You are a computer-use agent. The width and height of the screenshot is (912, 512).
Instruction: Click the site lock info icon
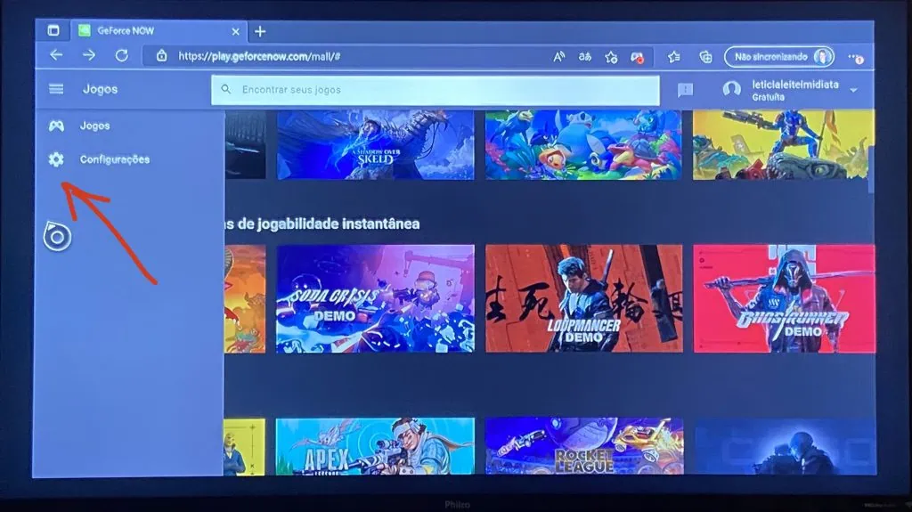162,56
